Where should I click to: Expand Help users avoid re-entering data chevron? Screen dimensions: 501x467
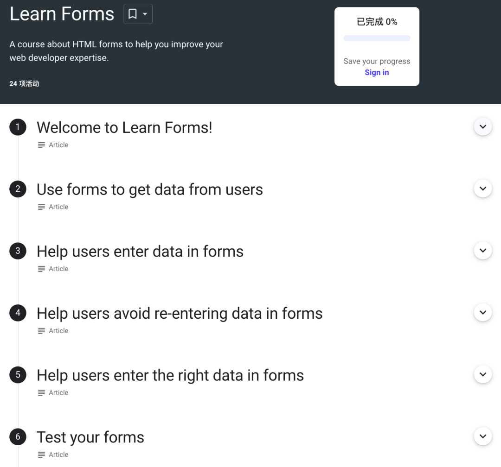point(483,313)
